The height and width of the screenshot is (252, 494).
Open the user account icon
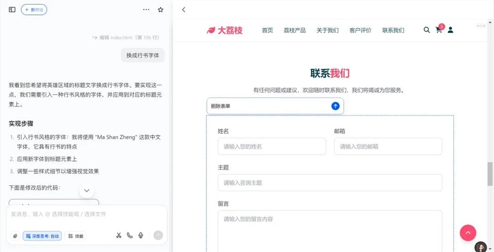451,30
